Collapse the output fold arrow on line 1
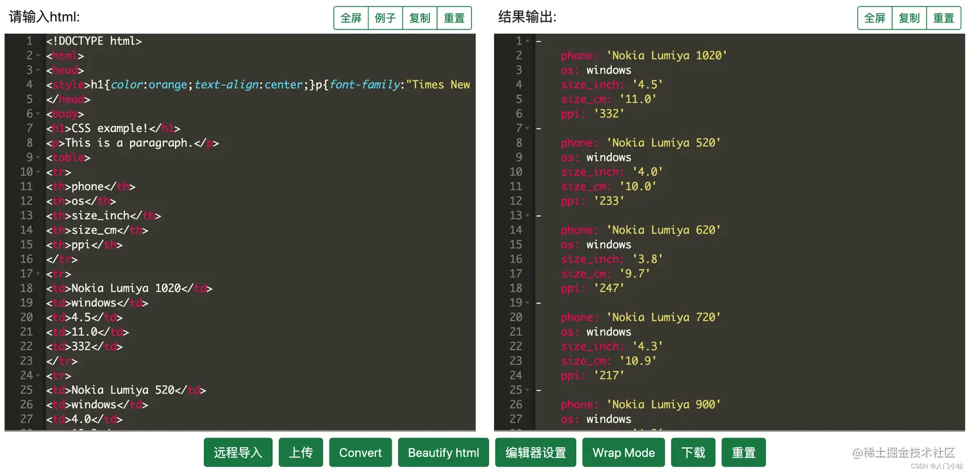 528,41
